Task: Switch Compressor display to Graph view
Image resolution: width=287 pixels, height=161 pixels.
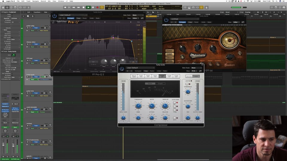Action: 160,83
